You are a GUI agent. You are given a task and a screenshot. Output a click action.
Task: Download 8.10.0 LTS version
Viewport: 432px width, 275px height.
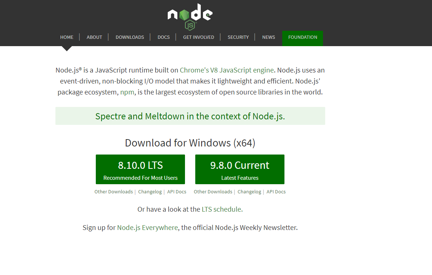140,170
